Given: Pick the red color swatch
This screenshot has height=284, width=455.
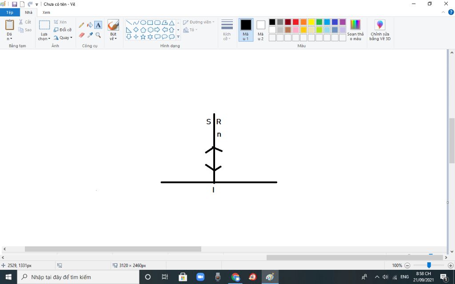Looking at the screenshot, I should (x=295, y=22).
